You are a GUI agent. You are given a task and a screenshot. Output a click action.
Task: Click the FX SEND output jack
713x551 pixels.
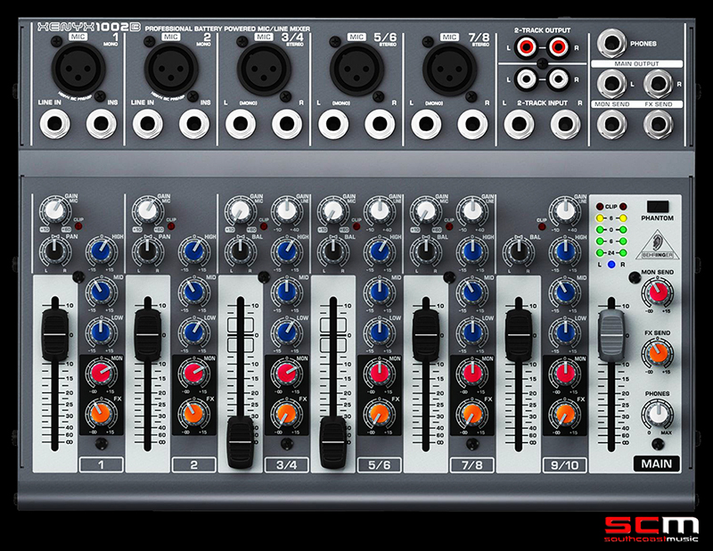[x=658, y=124]
